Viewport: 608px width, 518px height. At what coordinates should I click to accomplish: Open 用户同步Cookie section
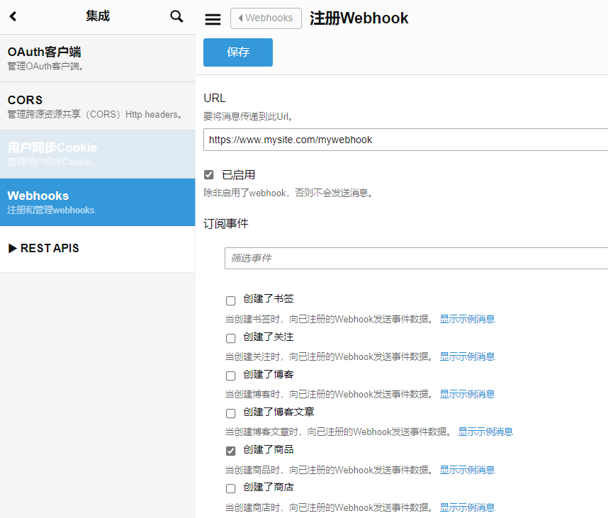(97, 154)
